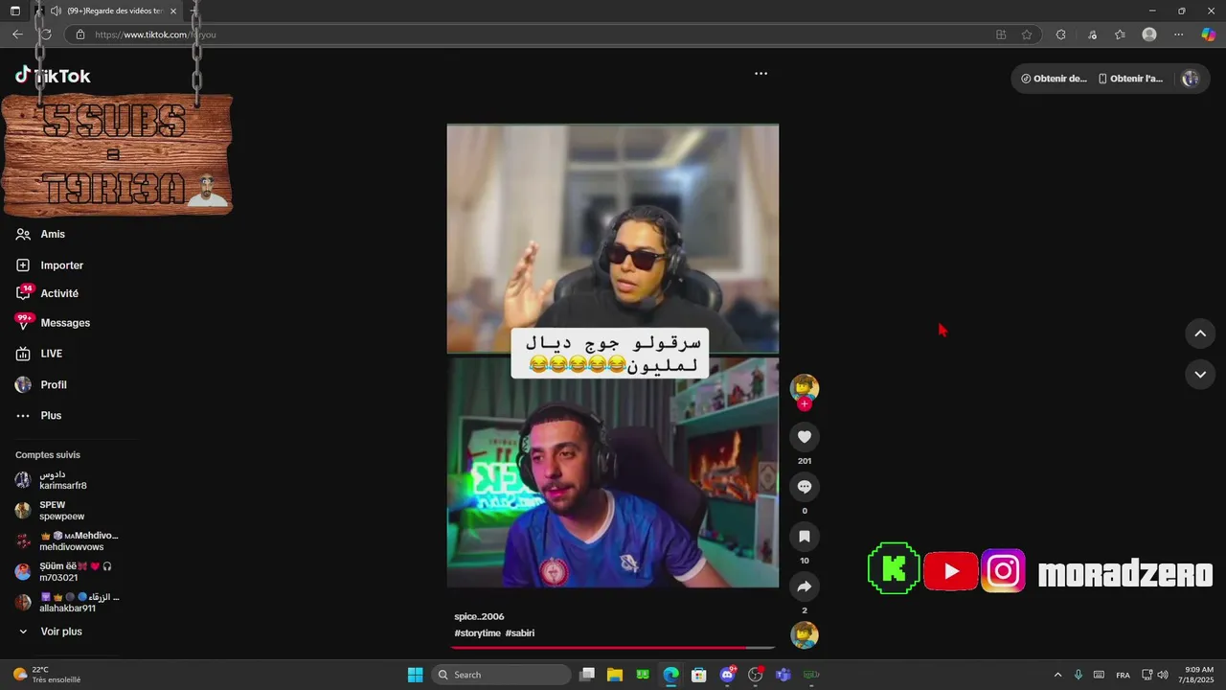This screenshot has width=1226, height=690.
Task: Add this page to favorites star
Action: tap(1027, 34)
